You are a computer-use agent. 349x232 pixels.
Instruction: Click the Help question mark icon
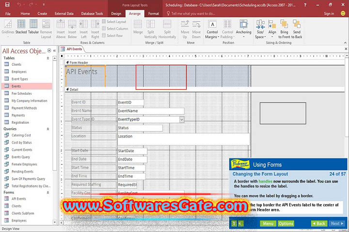[305, 5]
